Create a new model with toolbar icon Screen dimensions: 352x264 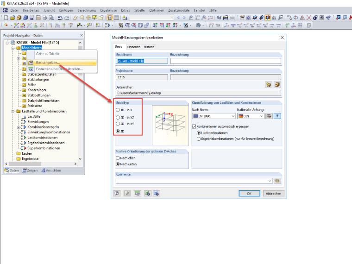(x=6, y=18)
